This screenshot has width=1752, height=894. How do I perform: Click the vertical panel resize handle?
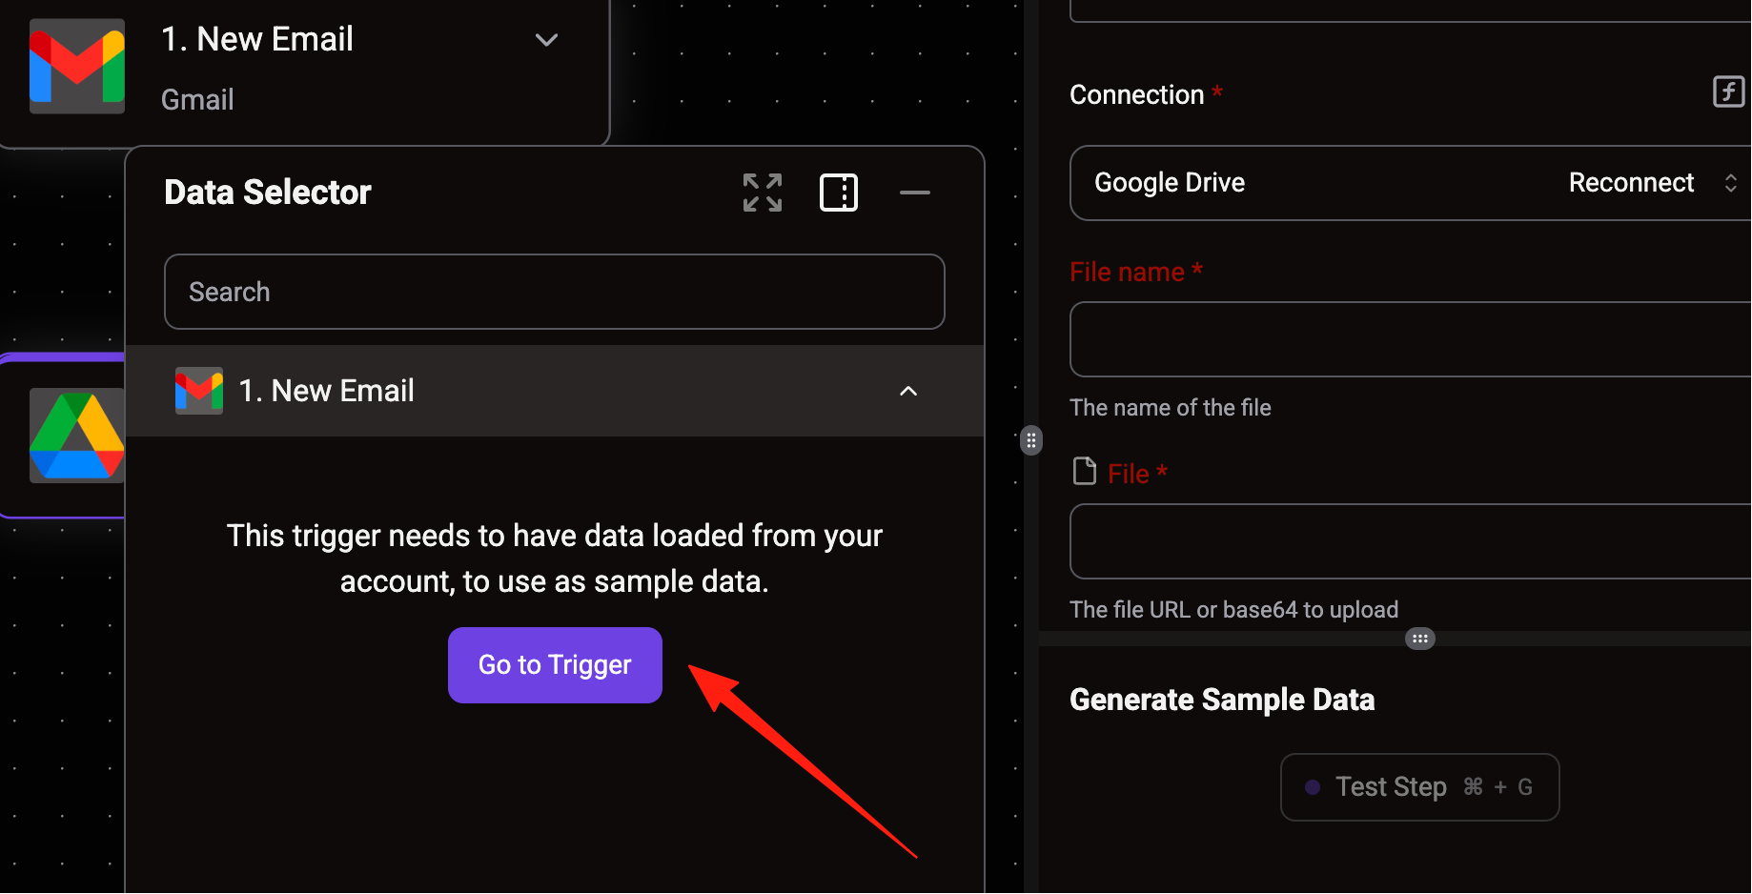1031,440
